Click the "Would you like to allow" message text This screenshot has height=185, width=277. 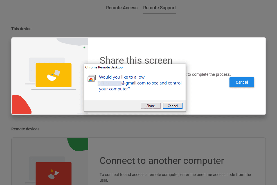click(140, 83)
